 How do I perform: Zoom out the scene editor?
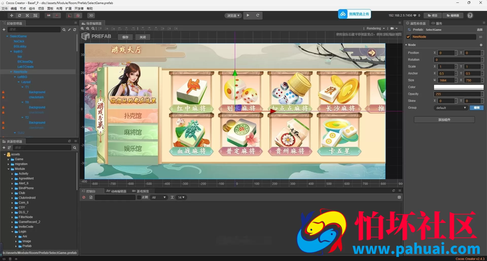click(x=88, y=28)
